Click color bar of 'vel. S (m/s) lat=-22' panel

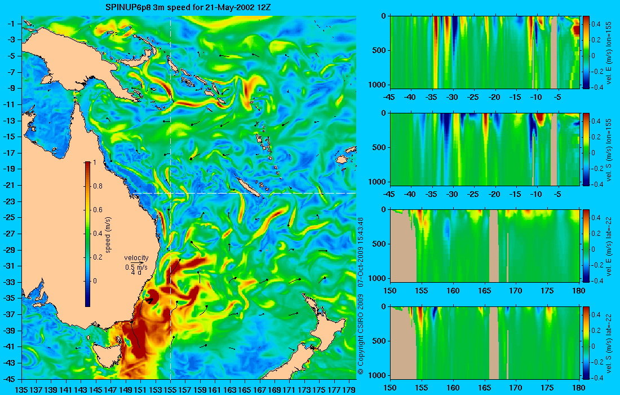point(586,343)
